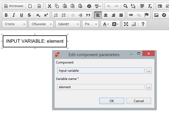The width and height of the screenshot is (169, 115).
Task: Insert a hyperlink
Action: [131, 15]
